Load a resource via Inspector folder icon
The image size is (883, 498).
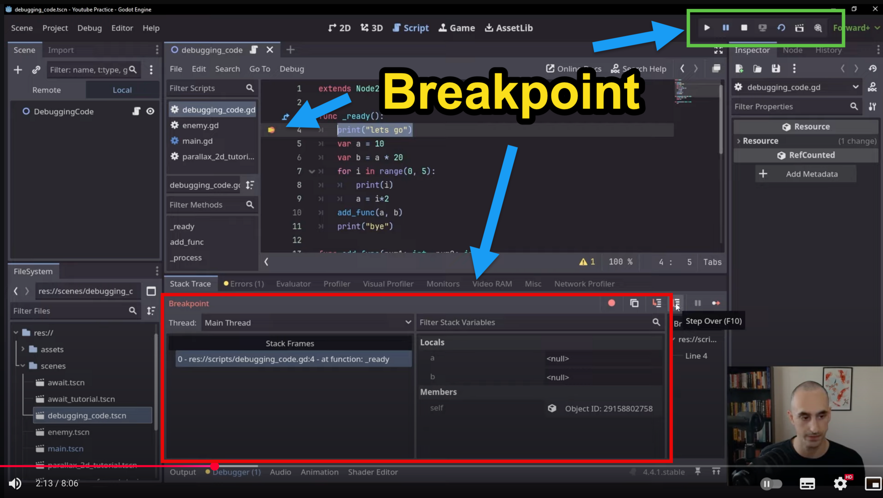(757, 68)
